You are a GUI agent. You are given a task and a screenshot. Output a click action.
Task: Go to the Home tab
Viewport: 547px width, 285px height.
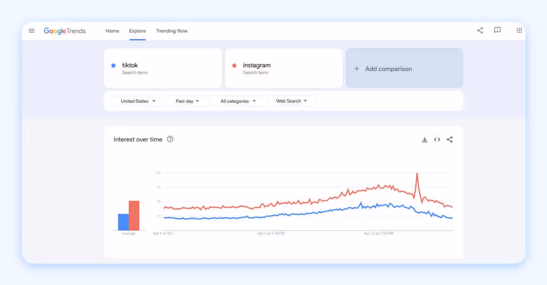click(x=112, y=31)
